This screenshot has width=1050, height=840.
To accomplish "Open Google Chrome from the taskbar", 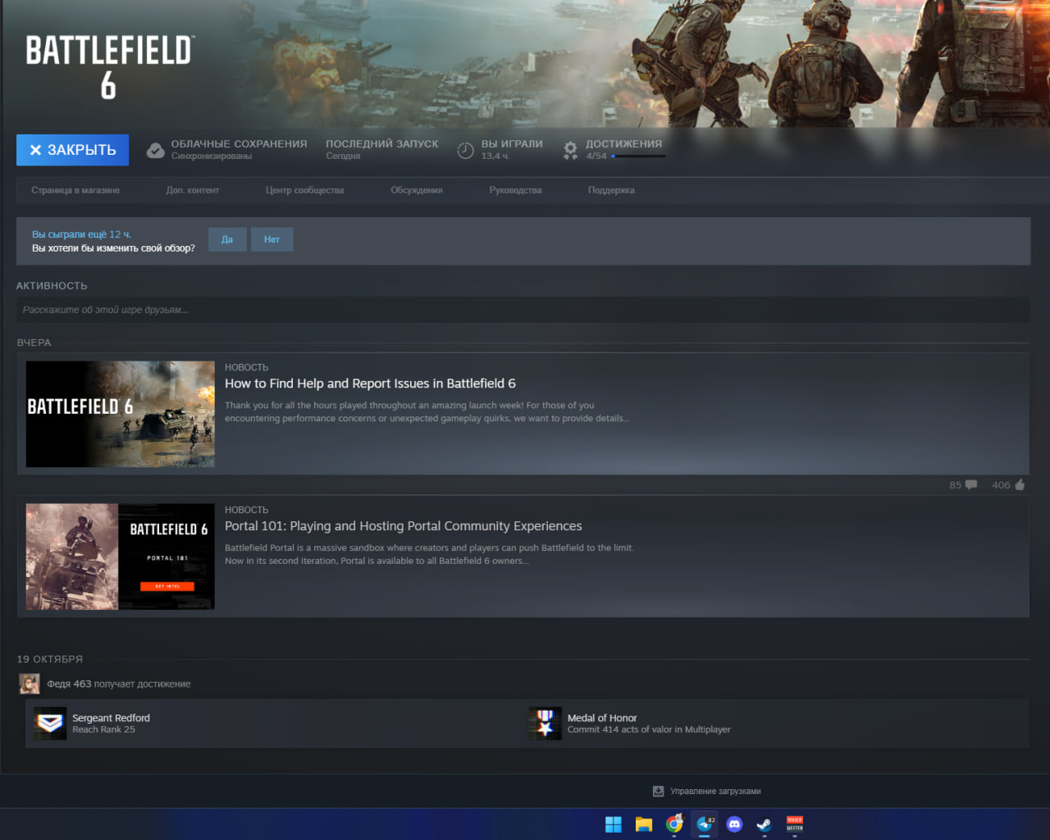I will point(674,824).
